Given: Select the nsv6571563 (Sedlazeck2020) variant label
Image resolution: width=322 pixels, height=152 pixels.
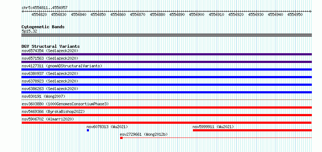Looking at the screenshot, I should (50, 58).
